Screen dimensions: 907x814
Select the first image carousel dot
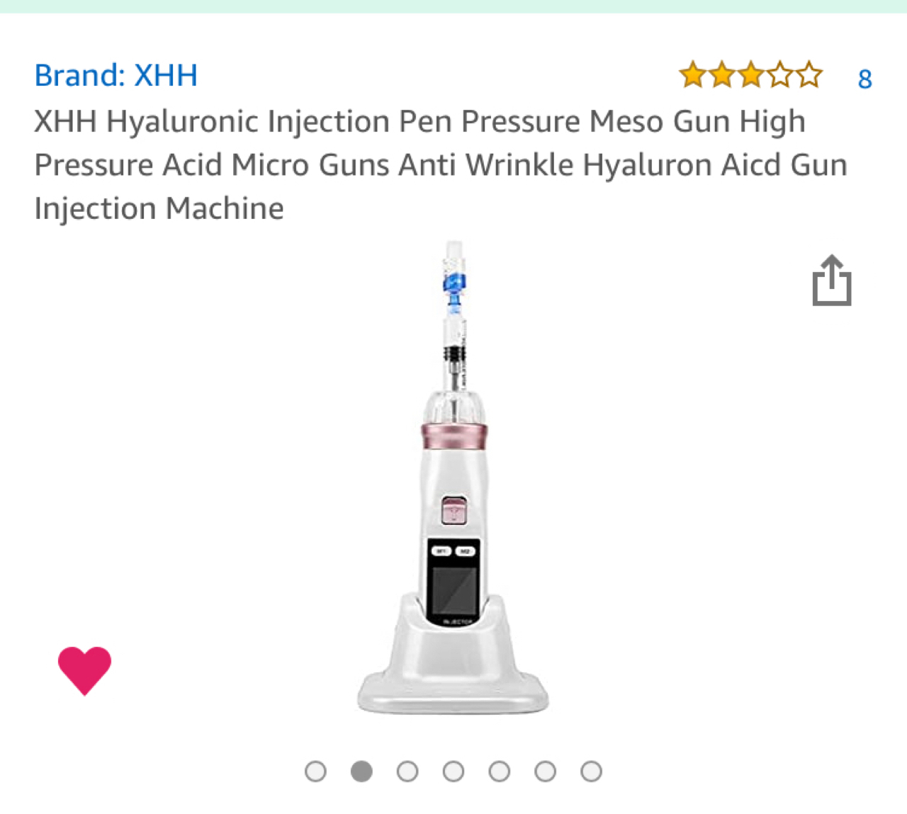pos(315,771)
